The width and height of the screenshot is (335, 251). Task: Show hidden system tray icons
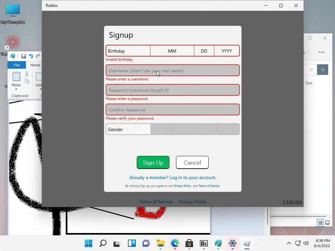point(289,243)
